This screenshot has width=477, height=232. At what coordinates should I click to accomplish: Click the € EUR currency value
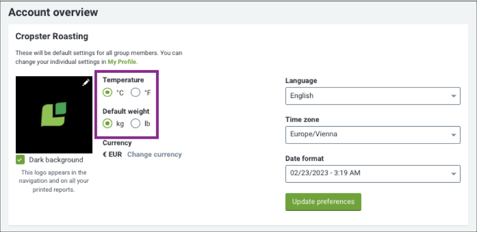pos(112,154)
